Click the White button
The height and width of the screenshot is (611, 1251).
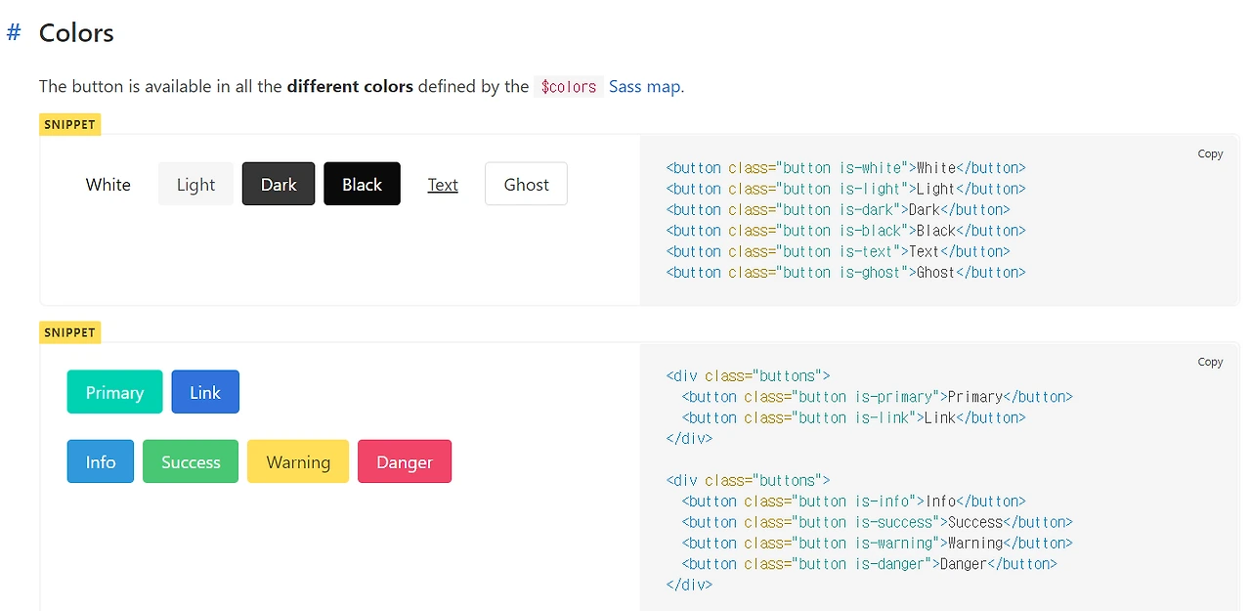[108, 185]
